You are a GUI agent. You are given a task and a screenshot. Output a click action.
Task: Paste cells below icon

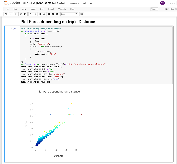[25, 14]
